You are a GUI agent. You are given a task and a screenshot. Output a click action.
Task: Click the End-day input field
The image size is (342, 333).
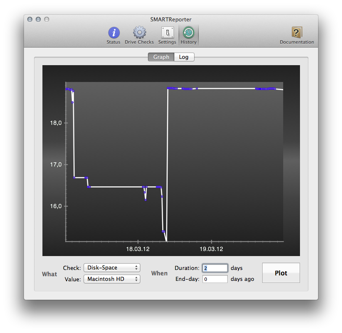(215, 279)
